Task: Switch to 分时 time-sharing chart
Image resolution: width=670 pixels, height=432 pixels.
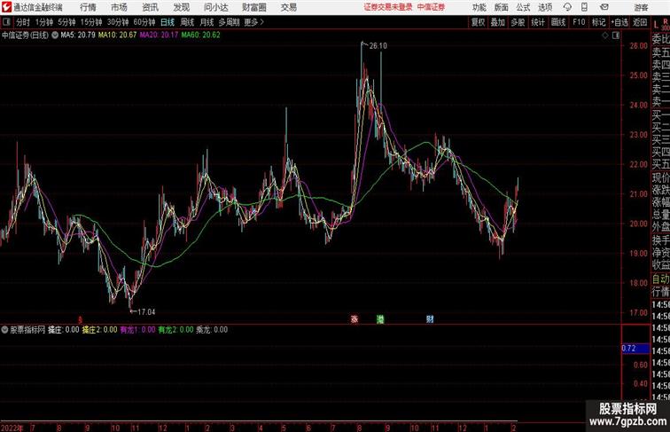Action: click(23, 22)
